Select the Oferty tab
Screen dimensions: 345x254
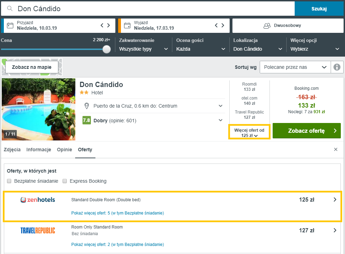tap(85, 150)
